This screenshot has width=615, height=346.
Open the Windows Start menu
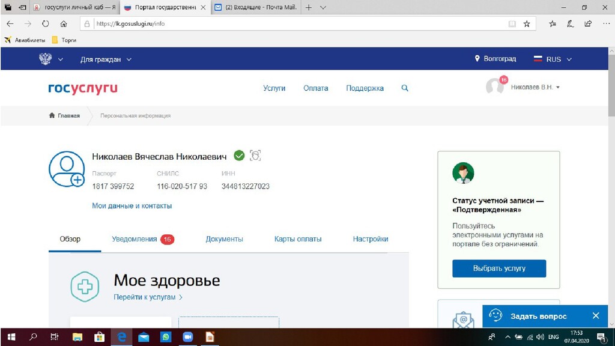tap(11, 337)
